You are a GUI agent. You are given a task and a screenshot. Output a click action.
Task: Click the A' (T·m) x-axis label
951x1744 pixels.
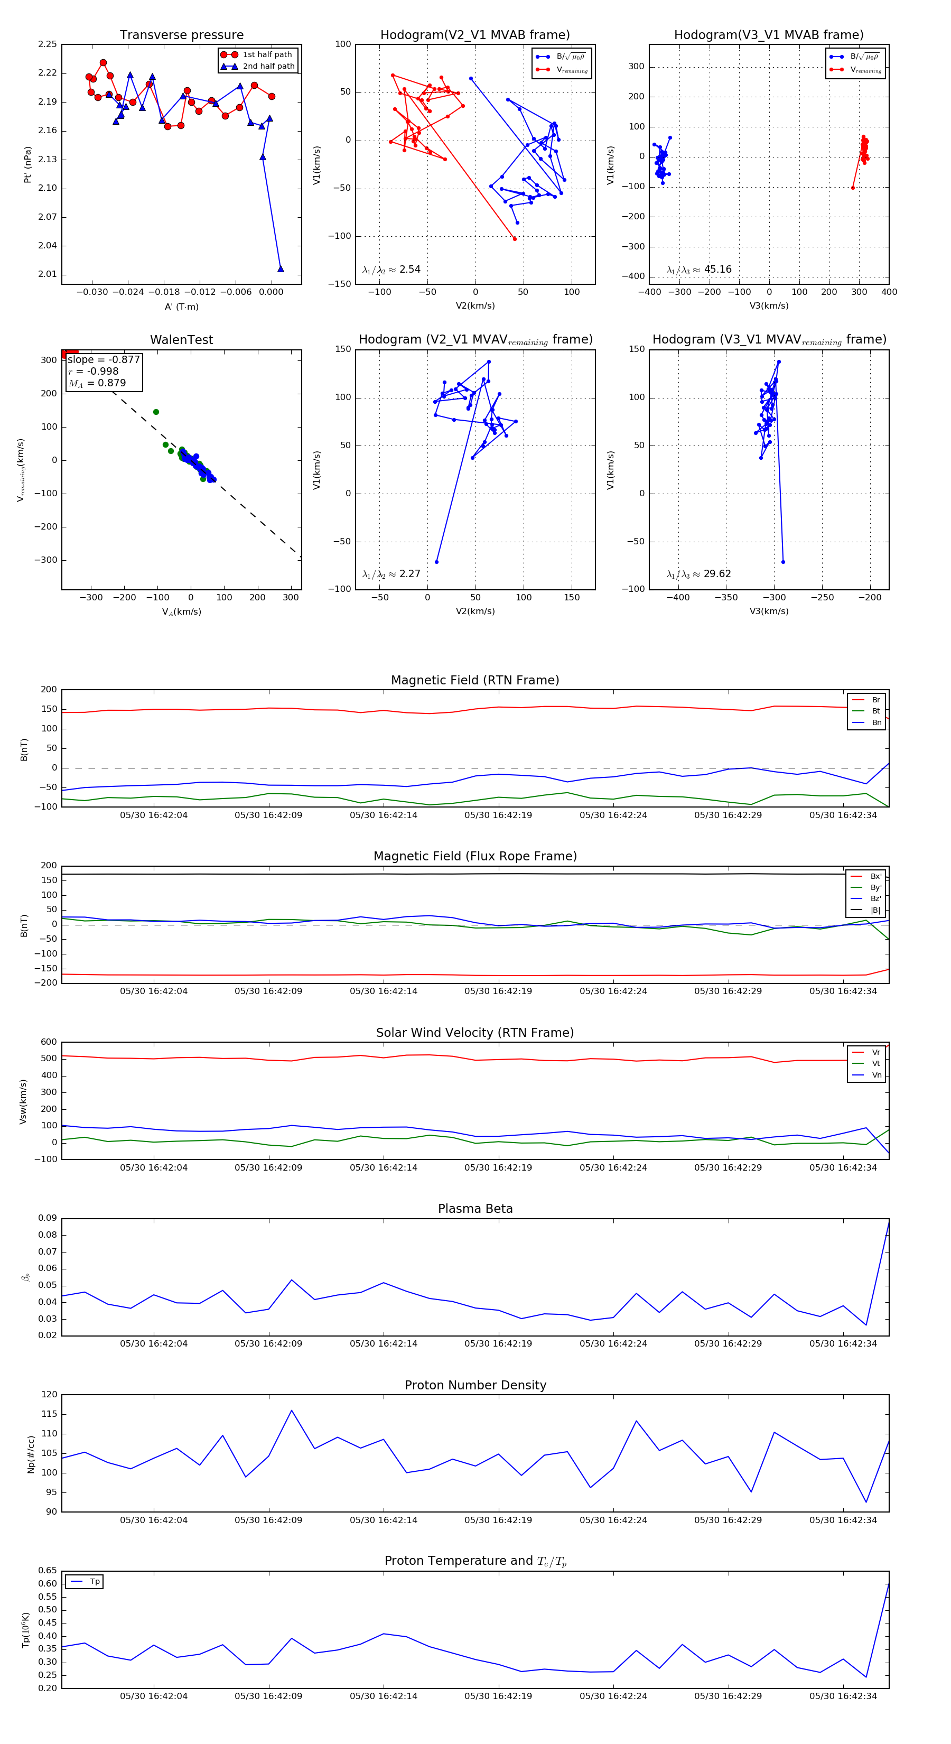point(181,307)
